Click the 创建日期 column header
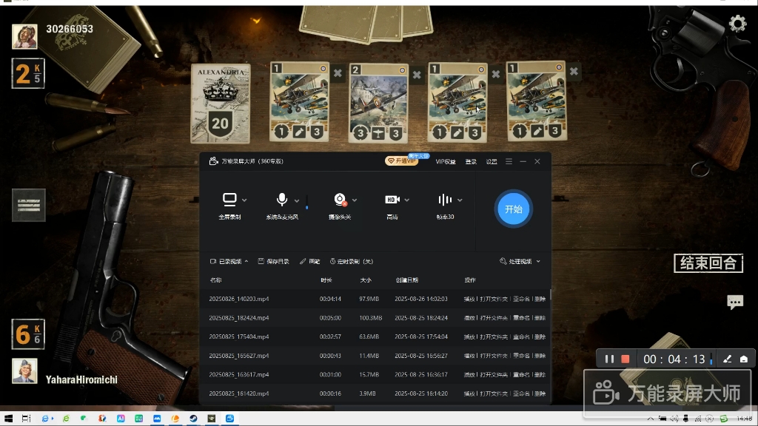The height and width of the screenshot is (426, 758). pyautogui.click(x=407, y=280)
